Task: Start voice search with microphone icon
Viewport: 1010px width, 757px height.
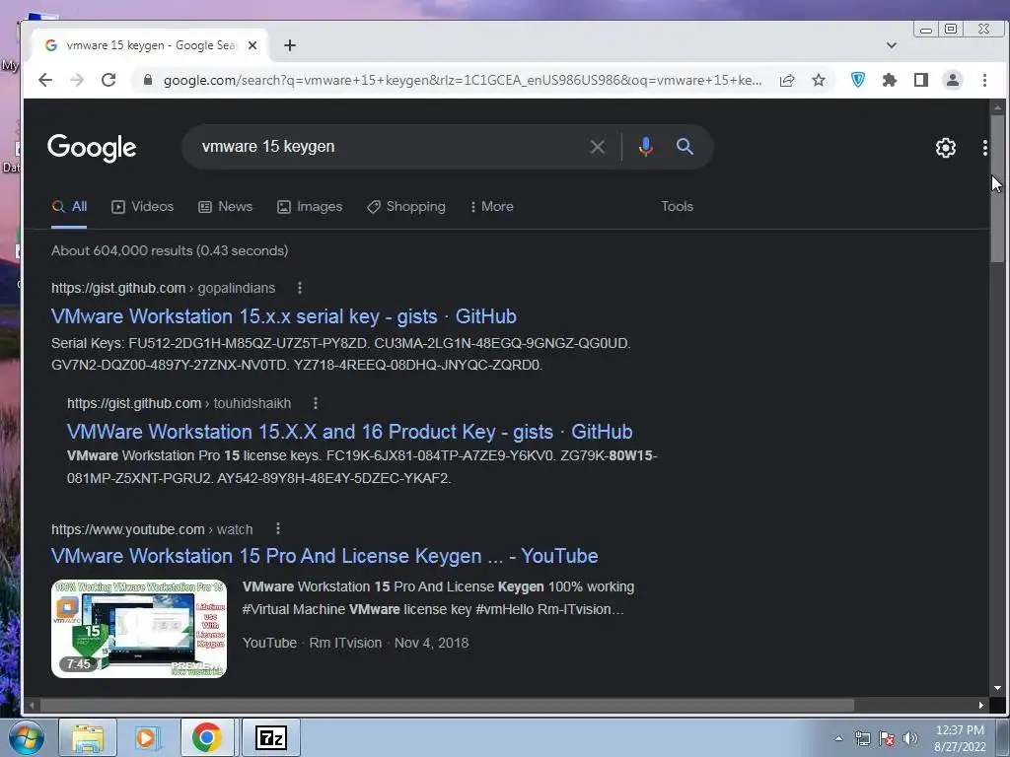Action: pyautogui.click(x=645, y=147)
